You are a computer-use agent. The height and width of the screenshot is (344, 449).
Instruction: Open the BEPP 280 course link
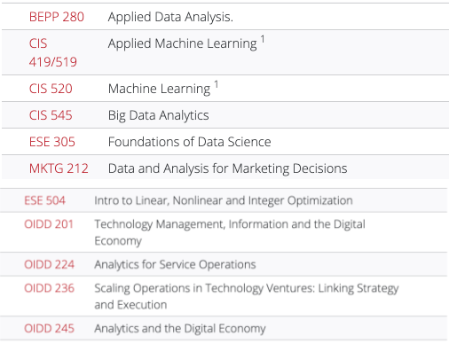click(x=57, y=17)
